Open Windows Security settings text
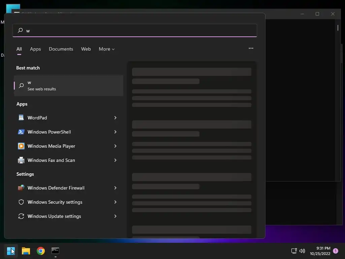 coord(55,202)
